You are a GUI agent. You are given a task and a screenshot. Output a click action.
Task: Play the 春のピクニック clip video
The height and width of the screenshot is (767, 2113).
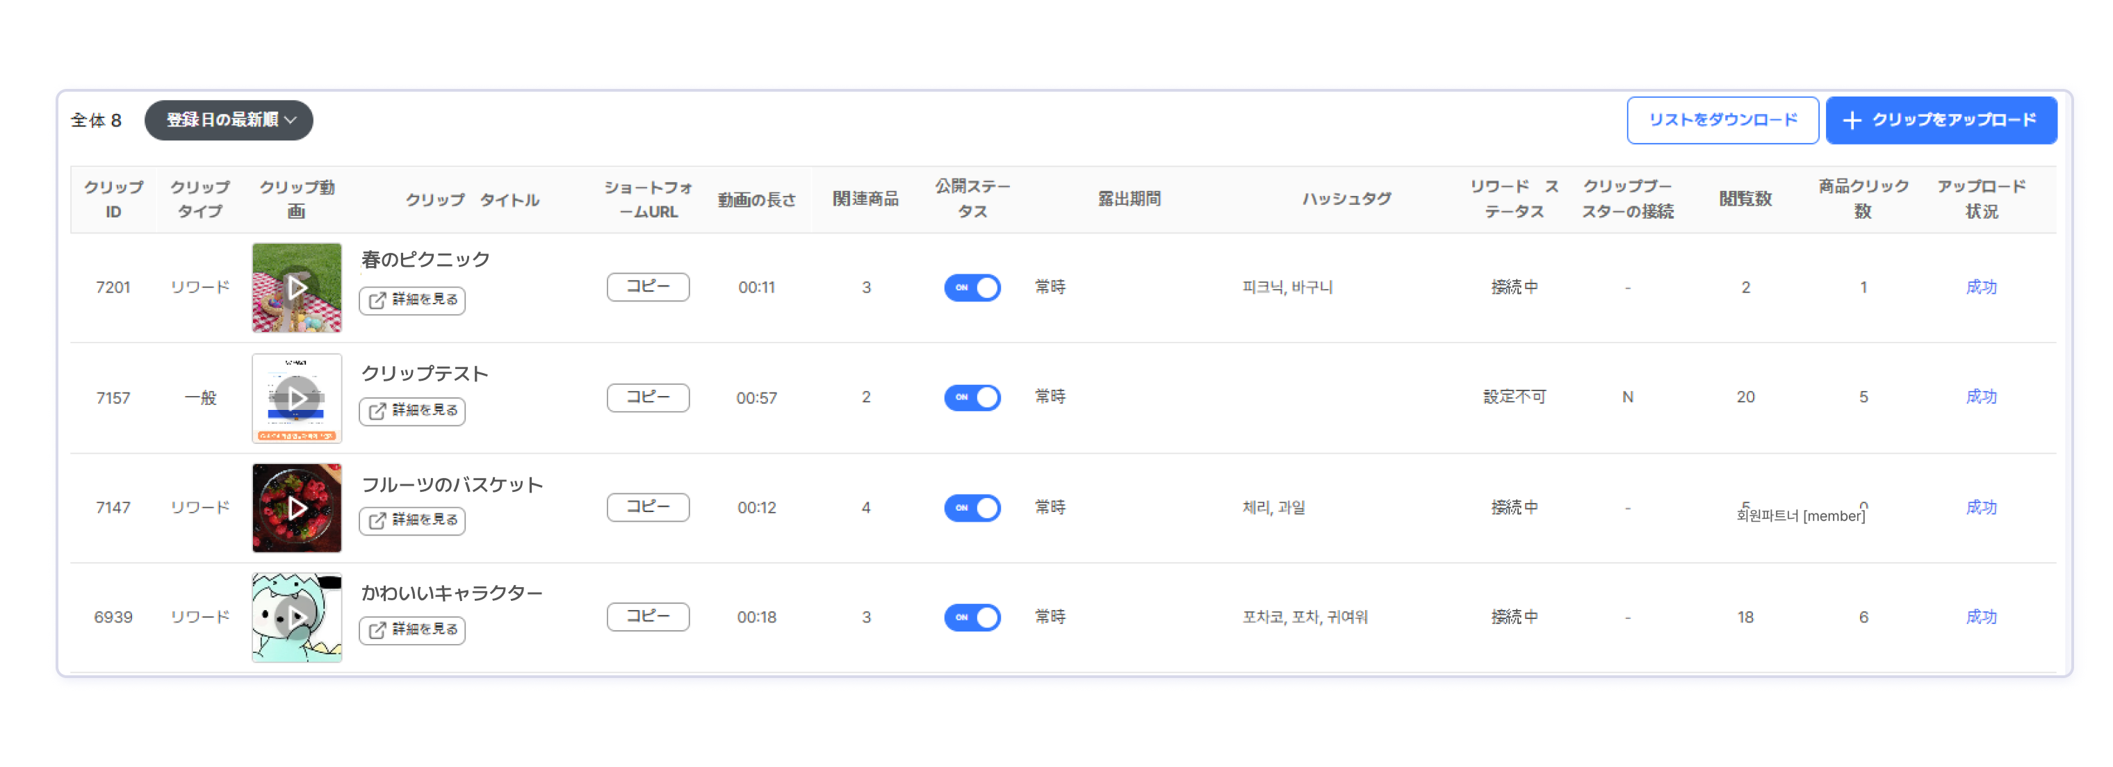pos(296,287)
